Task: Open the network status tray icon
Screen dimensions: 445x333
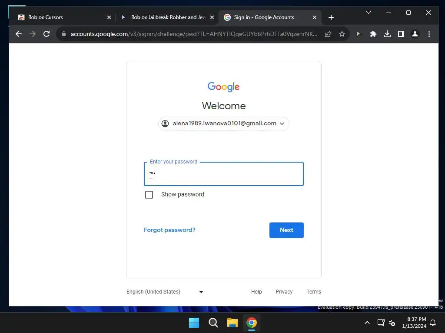Action: pyautogui.click(x=381, y=323)
